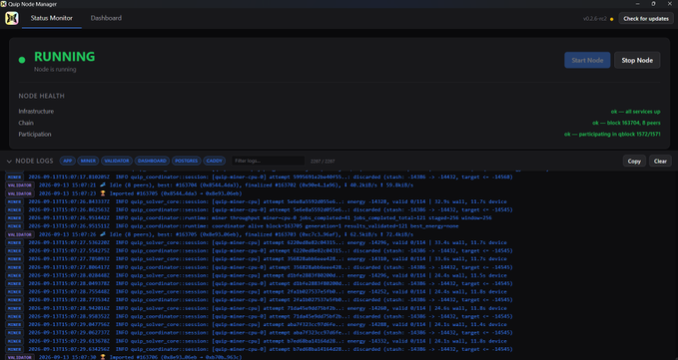This screenshot has width=678, height=360.
Task: Click 'ok — block 163704, 8 peers' status
Action: pyautogui.click(x=626, y=123)
